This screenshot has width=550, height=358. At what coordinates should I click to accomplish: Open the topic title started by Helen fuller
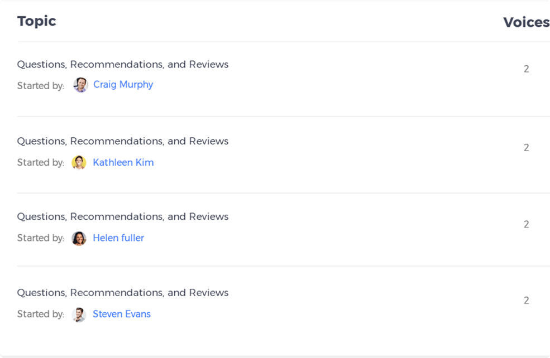click(x=123, y=217)
